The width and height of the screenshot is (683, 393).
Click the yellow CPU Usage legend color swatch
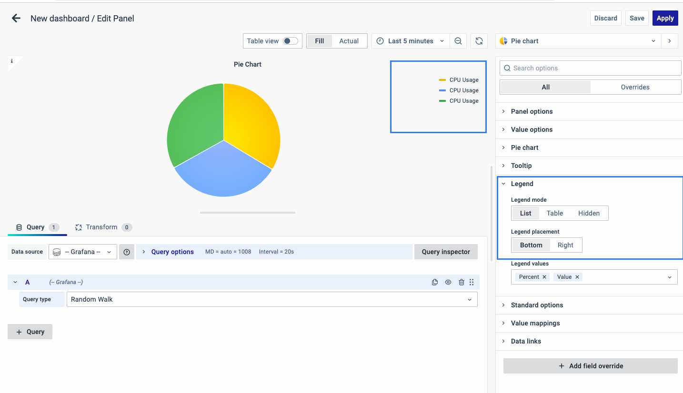tap(442, 80)
